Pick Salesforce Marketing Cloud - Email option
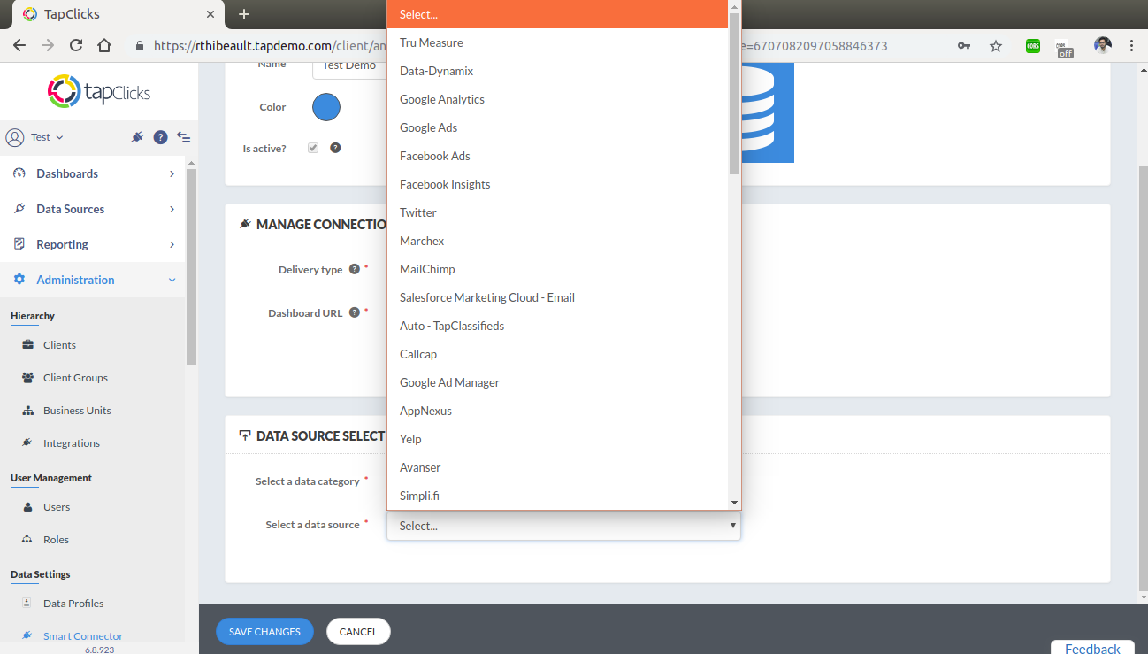 coord(557,297)
